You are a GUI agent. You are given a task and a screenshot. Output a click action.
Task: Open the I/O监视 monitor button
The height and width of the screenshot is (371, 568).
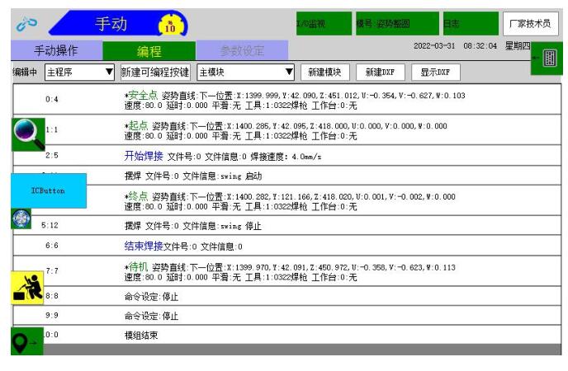pyautogui.click(x=324, y=24)
